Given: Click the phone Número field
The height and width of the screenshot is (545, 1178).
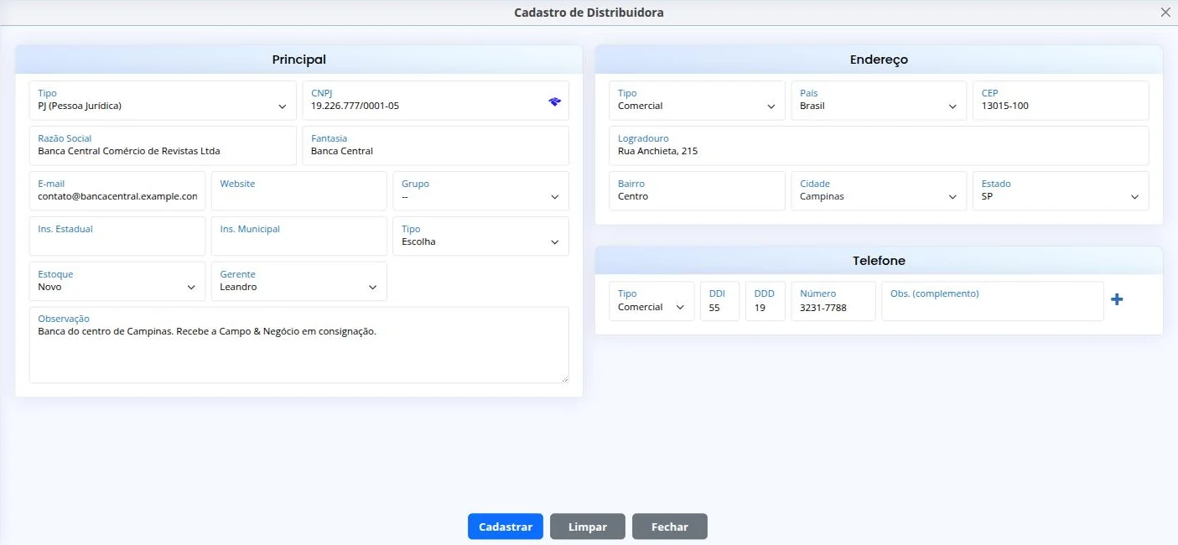Looking at the screenshot, I should [x=833, y=301].
